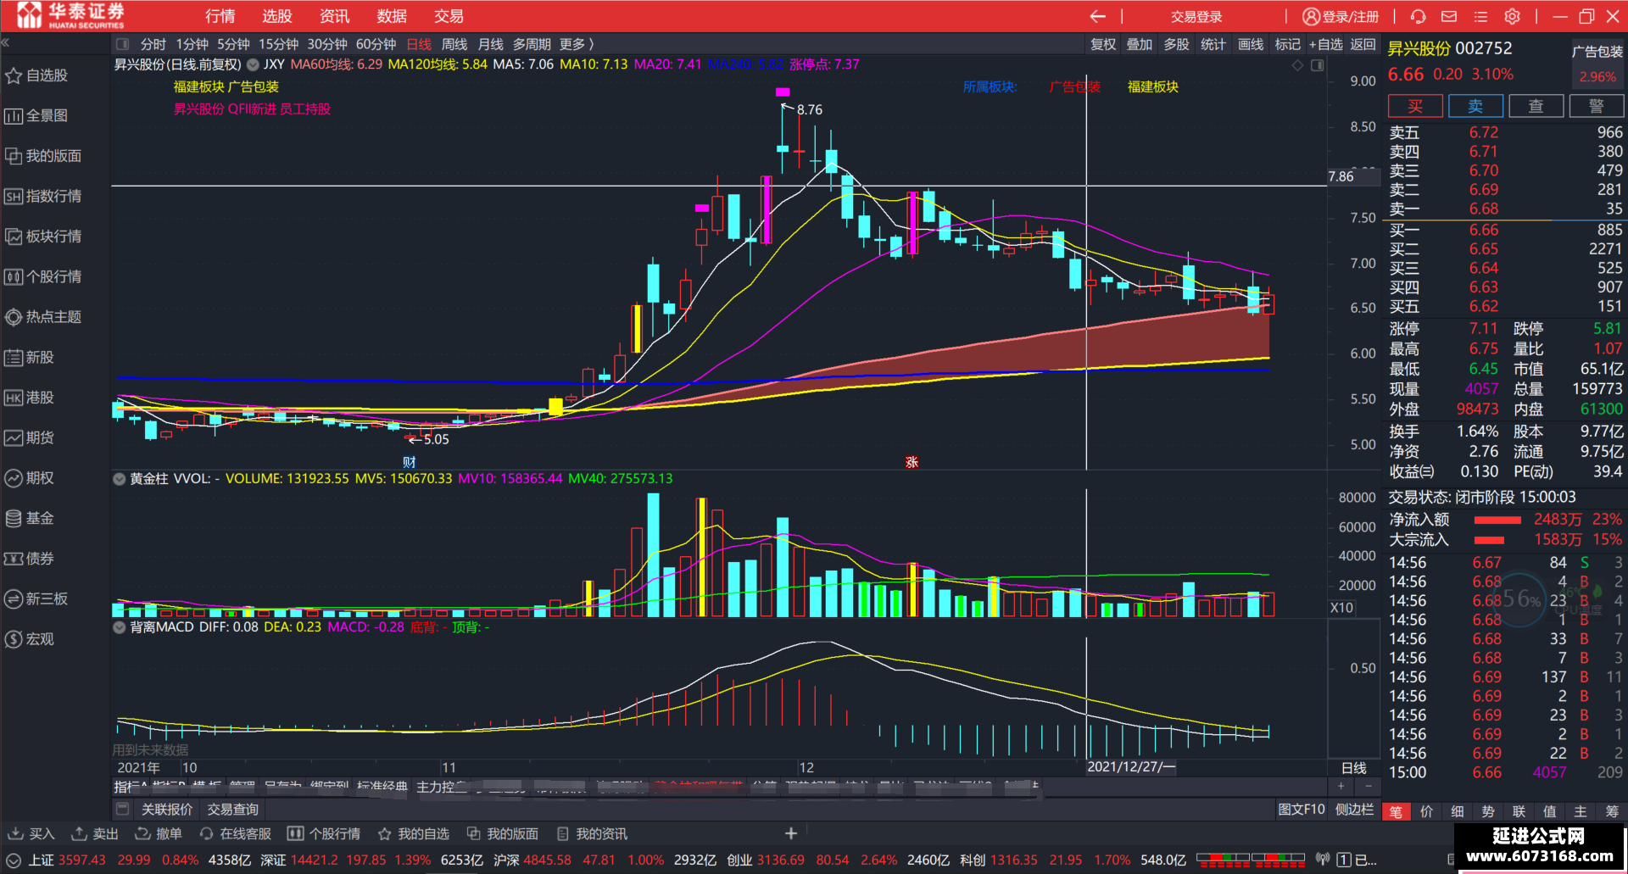Toggle the panel layout icon near chart top-right

point(1317,65)
